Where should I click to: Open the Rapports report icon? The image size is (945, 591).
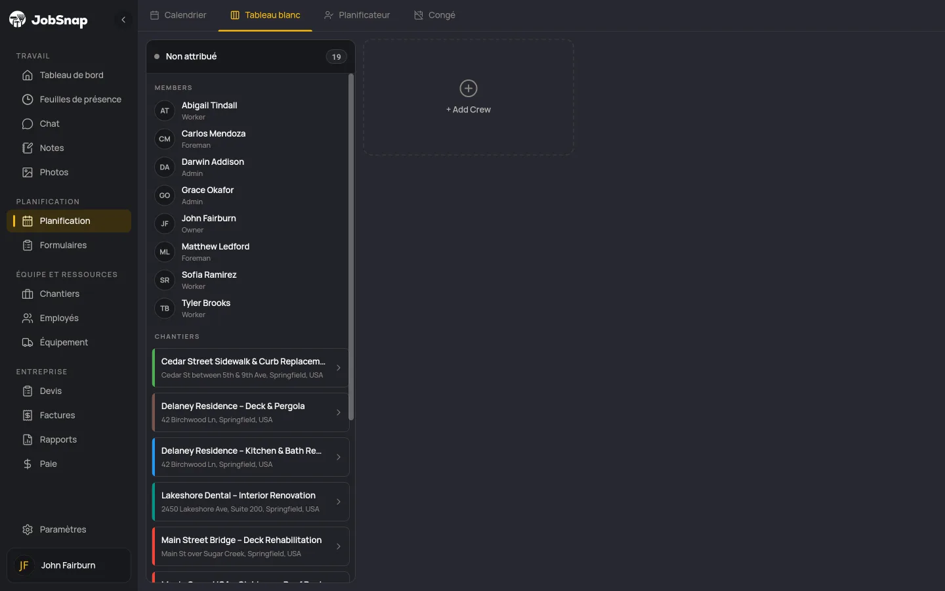point(28,440)
